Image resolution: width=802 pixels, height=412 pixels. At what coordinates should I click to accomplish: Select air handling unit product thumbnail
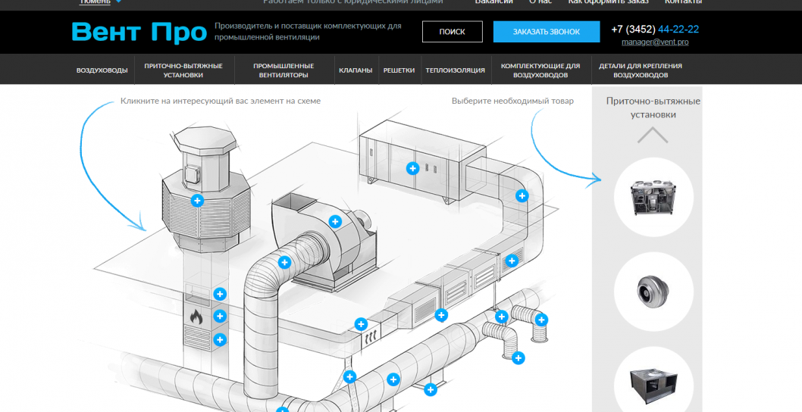pyautogui.click(x=653, y=197)
